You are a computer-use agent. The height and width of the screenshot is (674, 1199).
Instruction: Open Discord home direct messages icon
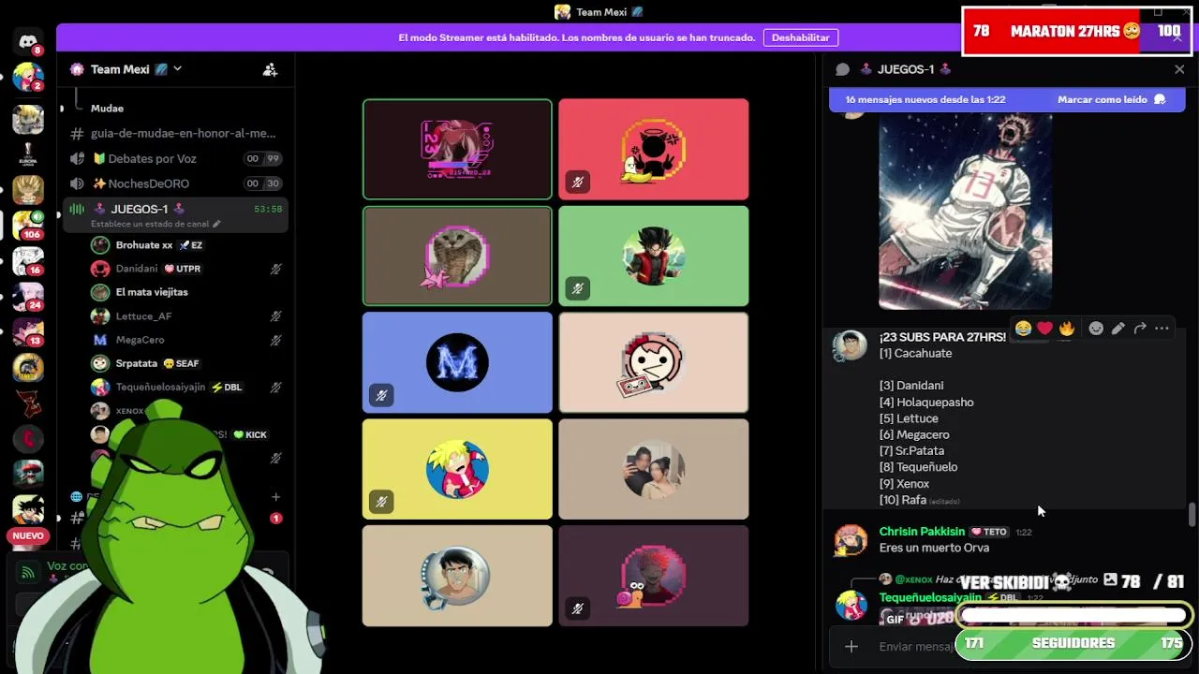(27, 41)
